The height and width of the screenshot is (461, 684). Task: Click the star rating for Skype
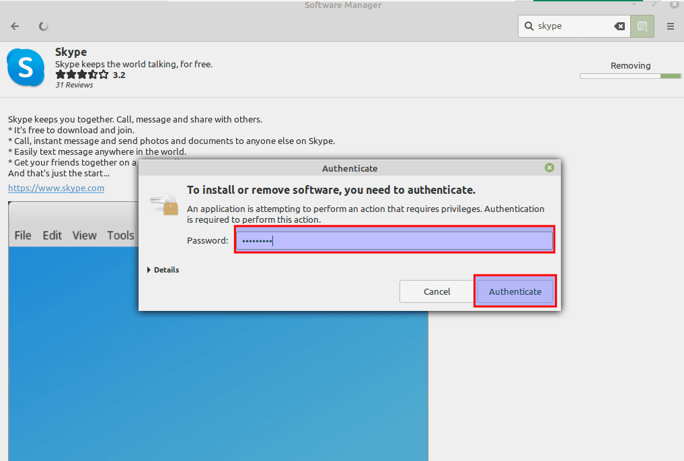(81, 75)
